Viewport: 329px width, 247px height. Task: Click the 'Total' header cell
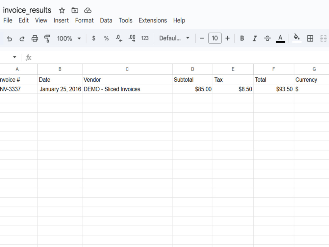tap(274, 80)
